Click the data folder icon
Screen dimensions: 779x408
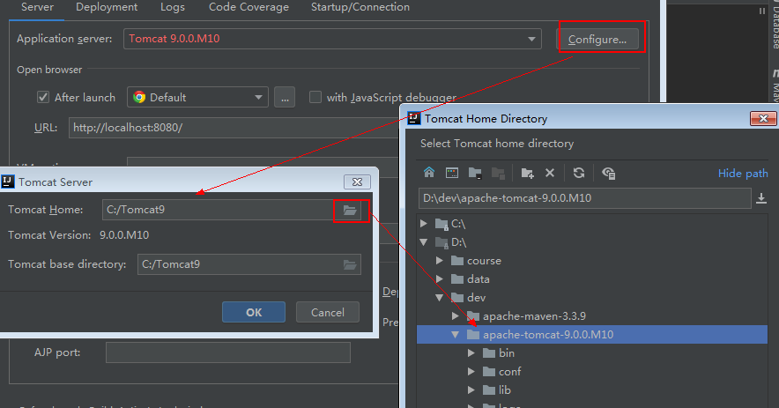pyautogui.click(x=457, y=278)
